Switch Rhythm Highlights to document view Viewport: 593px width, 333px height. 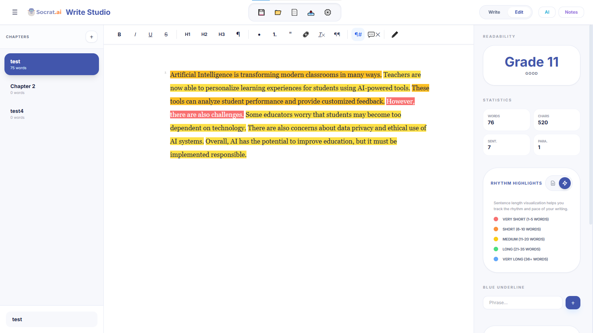tap(553, 183)
